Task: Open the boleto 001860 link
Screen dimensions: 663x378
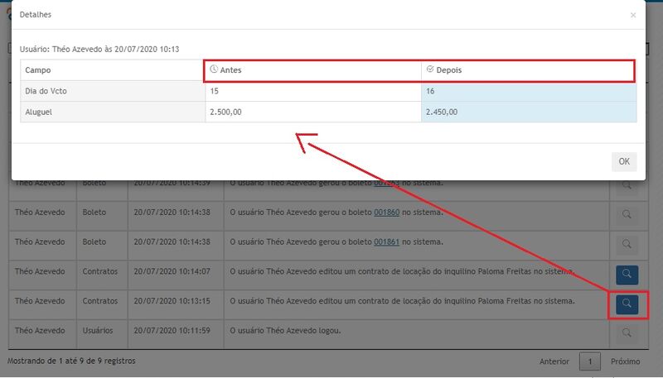Action: (x=386, y=213)
